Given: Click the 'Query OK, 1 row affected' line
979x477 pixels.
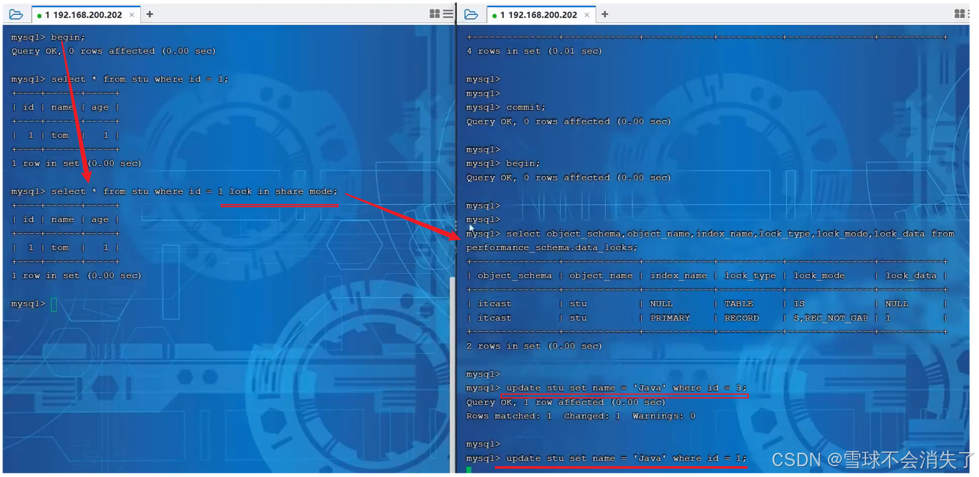Looking at the screenshot, I should (566, 402).
